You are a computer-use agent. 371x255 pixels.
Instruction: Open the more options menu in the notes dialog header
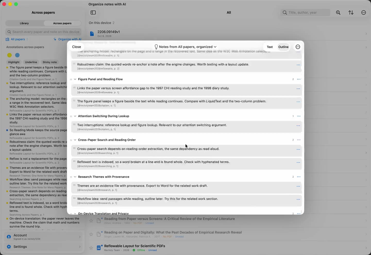click(298, 47)
